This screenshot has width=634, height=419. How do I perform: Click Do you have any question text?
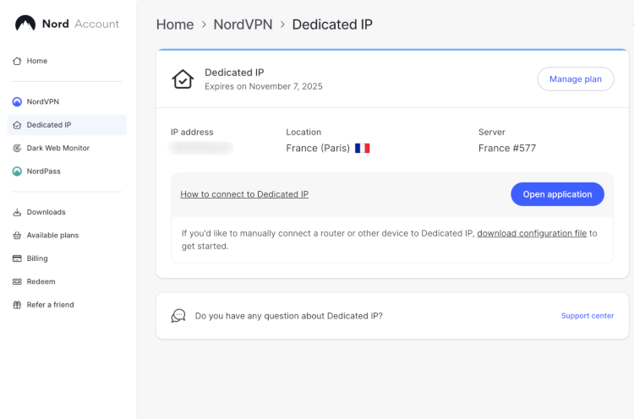click(289, 316)
